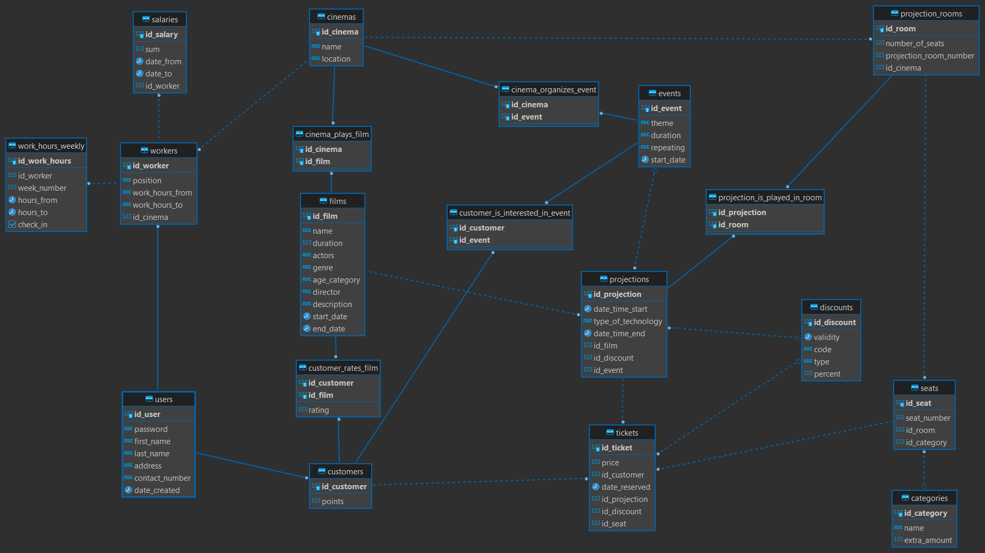Click the rating column in customer_rates_film
This screenshot has width=985, height=553.
click(319, 410)
